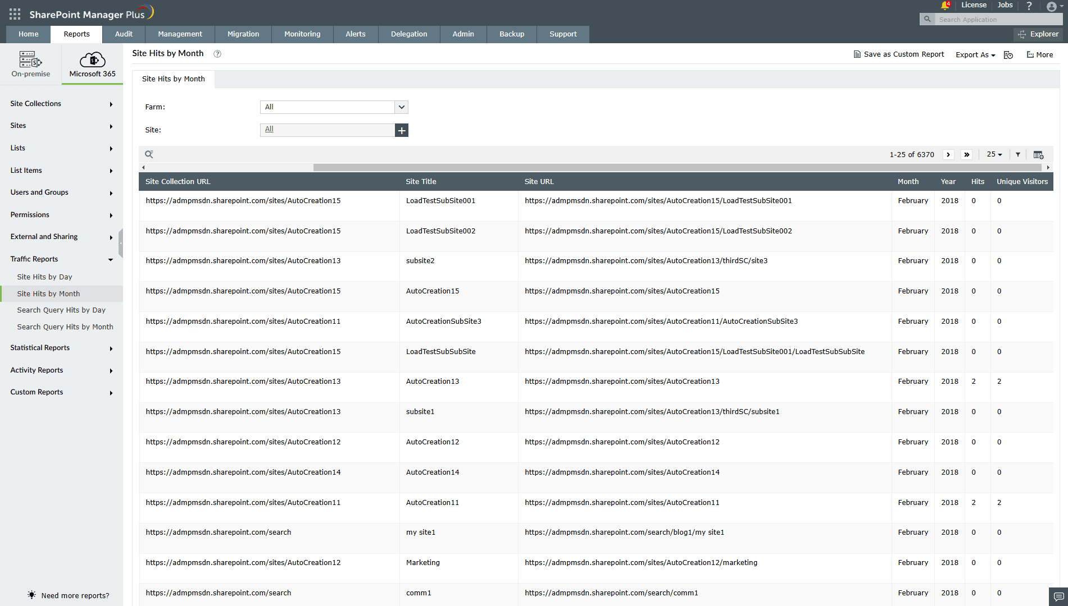Expand Activity Reports
Viewport: 1068px width, 606px height.
(61, 370)
